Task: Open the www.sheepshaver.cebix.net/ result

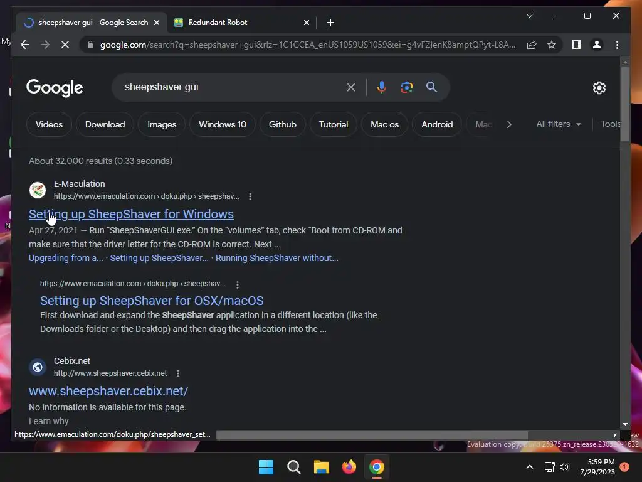Action: click(108, 391)
